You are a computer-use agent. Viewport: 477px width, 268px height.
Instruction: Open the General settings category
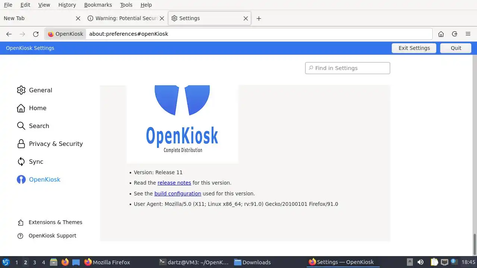pos(35,90)
